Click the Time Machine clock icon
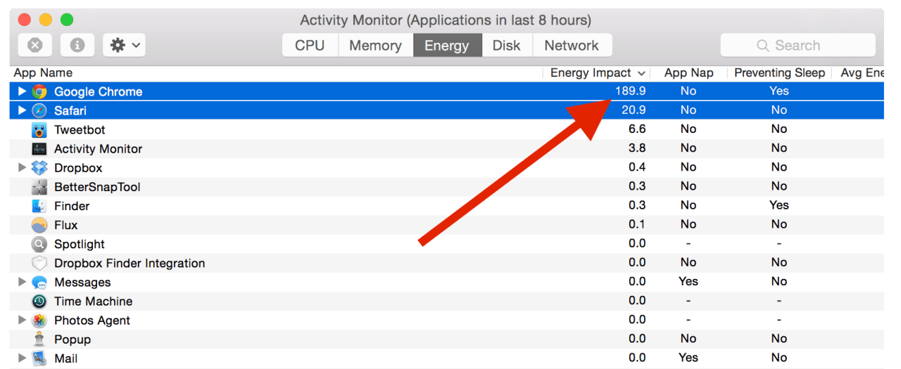Screen dimensions: 901x369 (39, 302)
